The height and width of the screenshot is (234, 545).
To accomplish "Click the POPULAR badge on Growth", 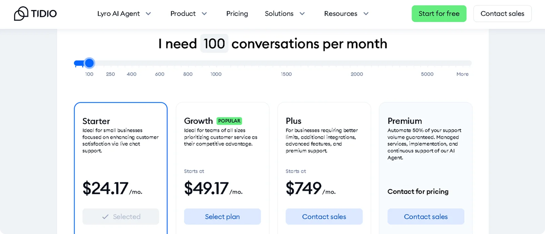I will pos(229,121).
